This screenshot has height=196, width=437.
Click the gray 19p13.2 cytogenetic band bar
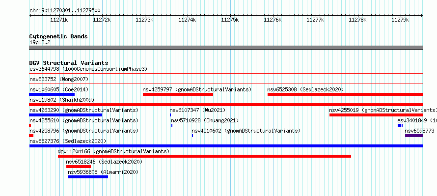(x=226, y=48)
